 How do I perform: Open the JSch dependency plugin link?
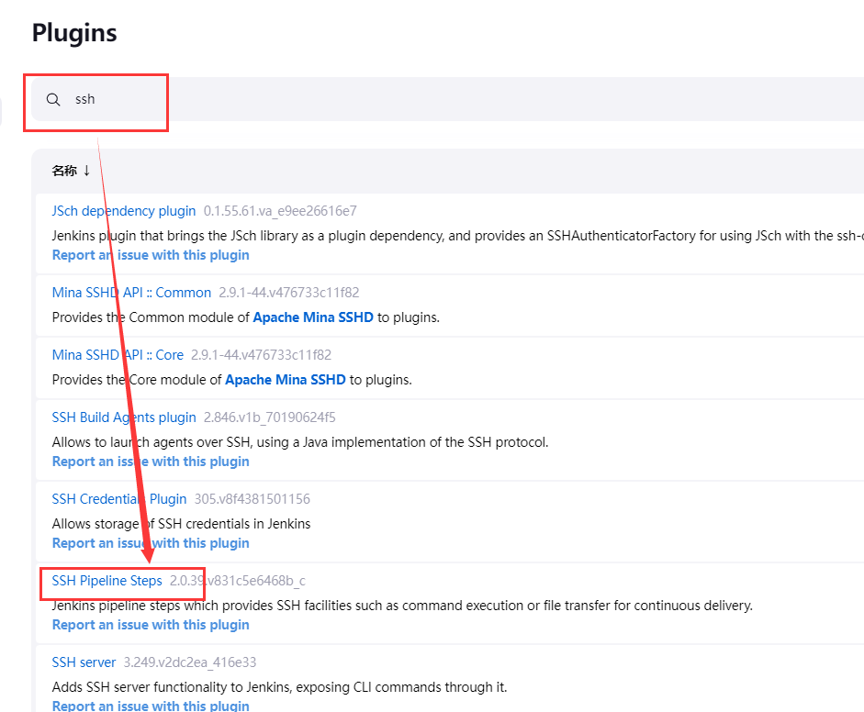(x=124, y=211)
